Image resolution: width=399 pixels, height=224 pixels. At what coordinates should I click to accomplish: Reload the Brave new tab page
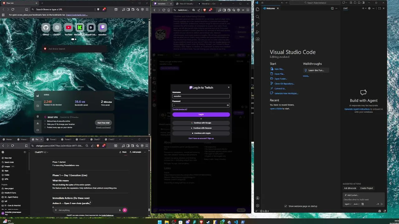pos(13,9)
